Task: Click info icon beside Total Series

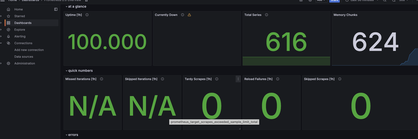Action: point(266,15)
